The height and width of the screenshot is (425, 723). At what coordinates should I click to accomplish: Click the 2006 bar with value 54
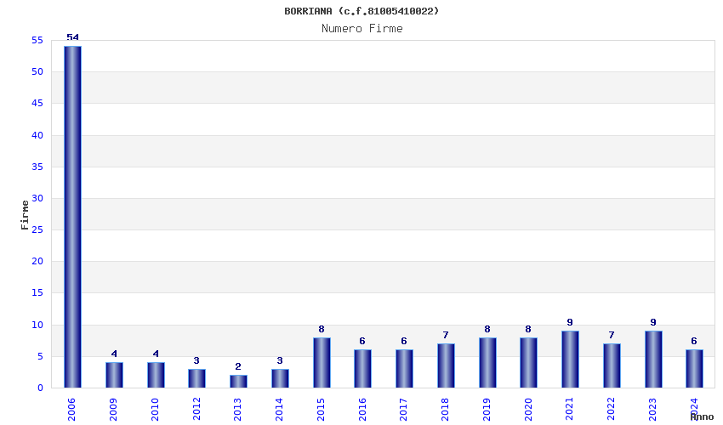point(73,217)
